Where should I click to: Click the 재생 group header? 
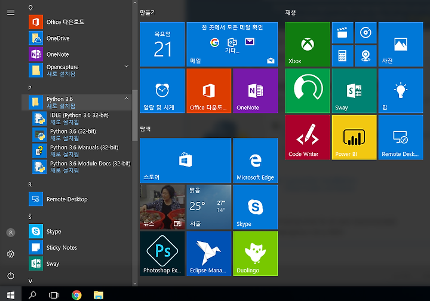[290, 13]
